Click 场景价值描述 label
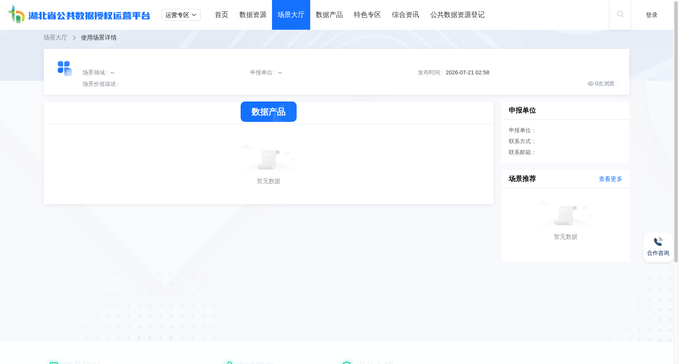Image resolution: width=679 pixels, height=364 pixels. click(x=101, y=84)
